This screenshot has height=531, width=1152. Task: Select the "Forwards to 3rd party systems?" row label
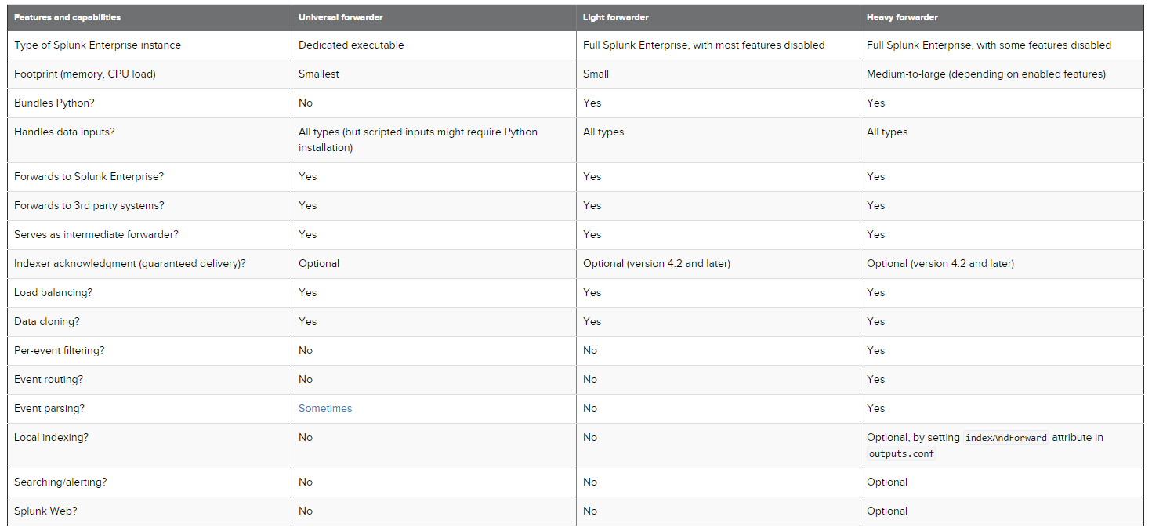tap(89, 205)
